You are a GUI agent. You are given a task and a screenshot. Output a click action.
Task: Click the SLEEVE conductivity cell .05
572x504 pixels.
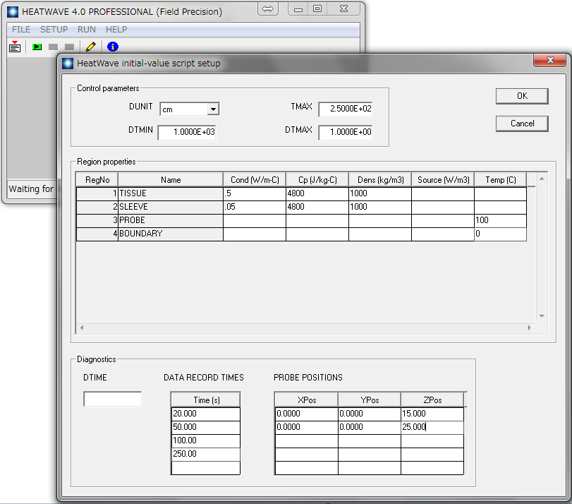[x=255, y=207]
